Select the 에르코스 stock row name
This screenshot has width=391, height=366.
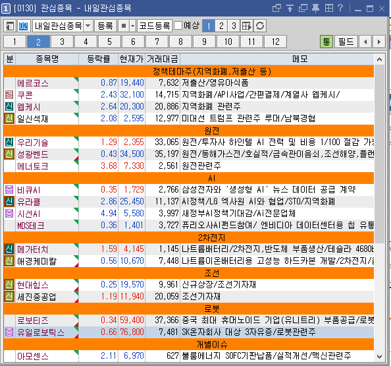[x=33, y=83]
